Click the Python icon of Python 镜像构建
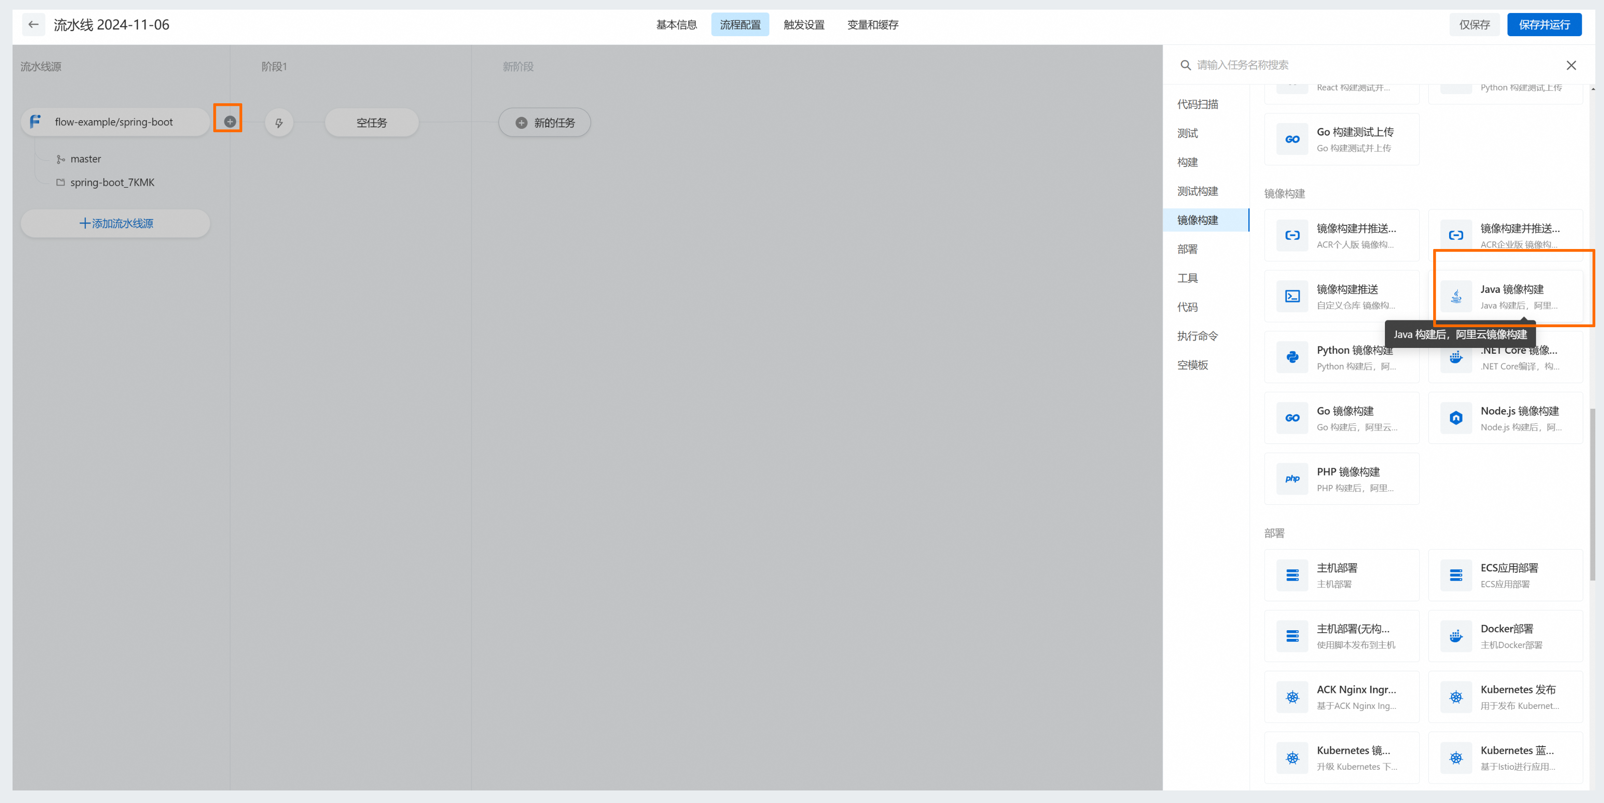1604x803 pixels. click(x=1292, y=357)
